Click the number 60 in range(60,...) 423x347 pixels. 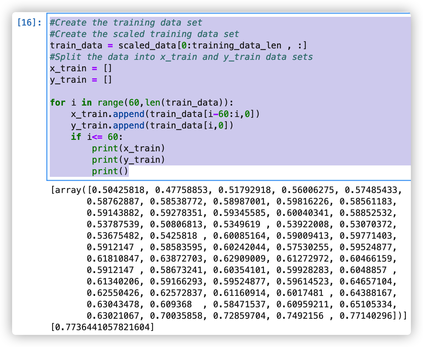(134, 103)
